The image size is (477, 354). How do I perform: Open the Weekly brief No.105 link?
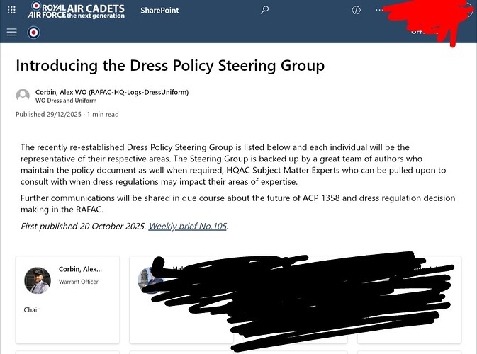(x=188, y=227)
